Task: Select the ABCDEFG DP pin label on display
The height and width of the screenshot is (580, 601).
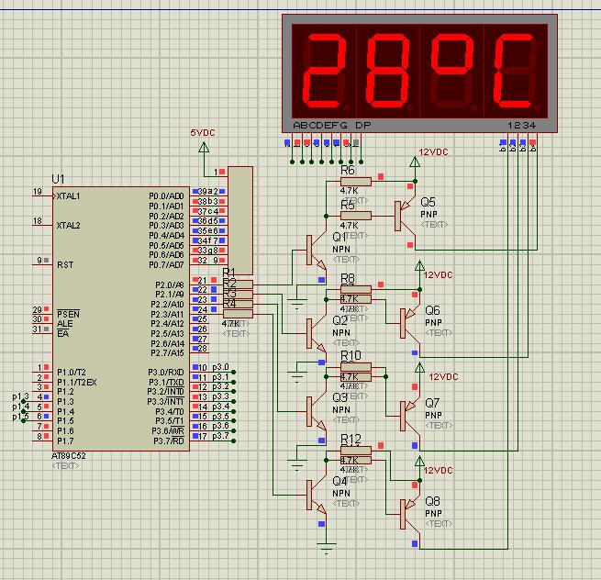Action: click(x=331, y=125)
